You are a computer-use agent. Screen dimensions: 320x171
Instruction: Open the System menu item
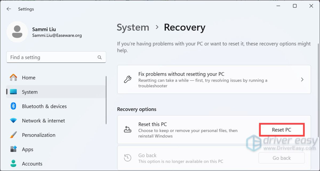coord(30,92)
